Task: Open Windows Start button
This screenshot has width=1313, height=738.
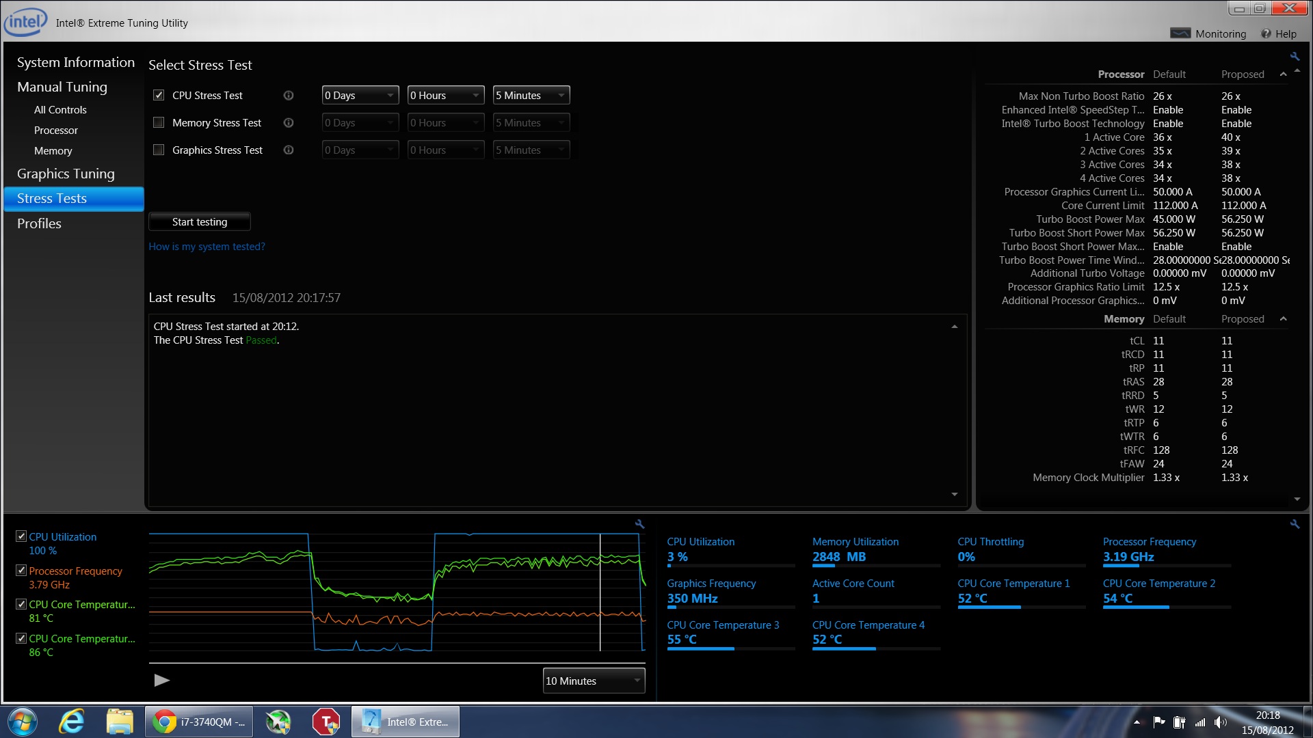Action: (23, 722)
